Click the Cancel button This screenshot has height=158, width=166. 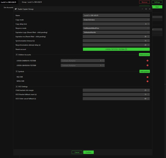(77, 152)
